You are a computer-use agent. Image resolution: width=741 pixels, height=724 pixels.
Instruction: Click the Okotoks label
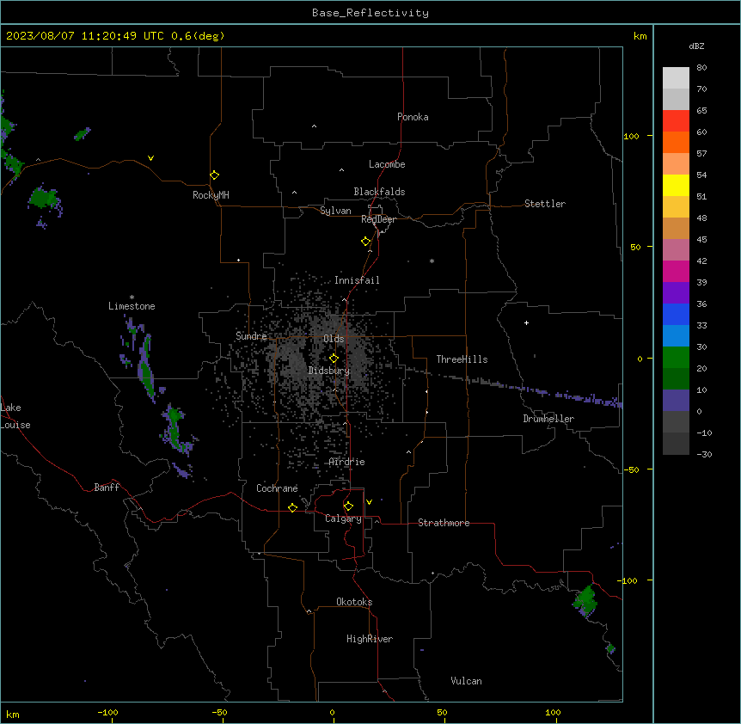click(354, 602)
